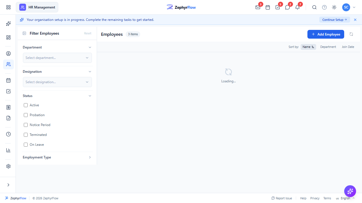Click the ZephyrFlow footer logo

click(x=16, y=198)
